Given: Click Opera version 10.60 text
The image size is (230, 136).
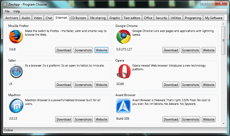Looking at the screenshot, I should [120, 84].
